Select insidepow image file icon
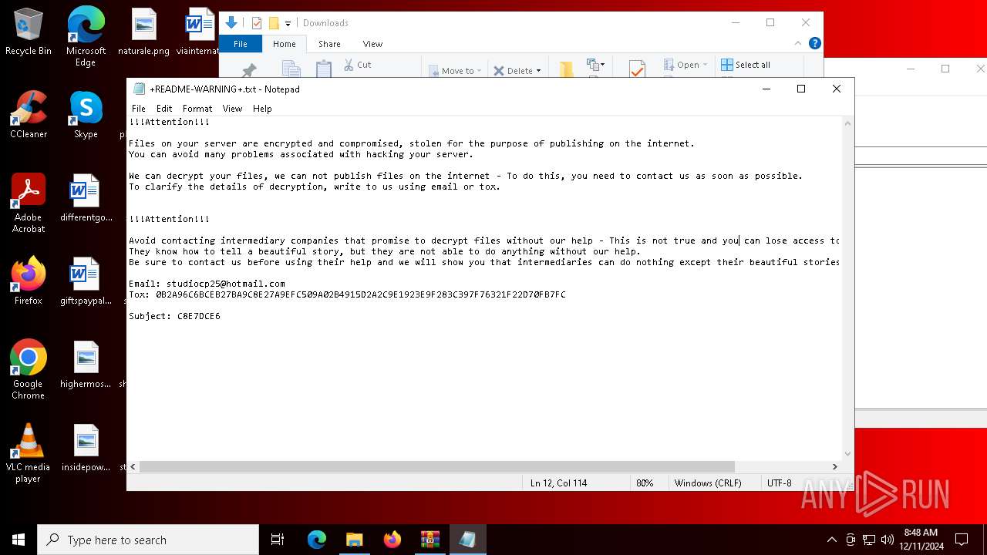Viewport: 987px width, 555px height. point(86,448)
